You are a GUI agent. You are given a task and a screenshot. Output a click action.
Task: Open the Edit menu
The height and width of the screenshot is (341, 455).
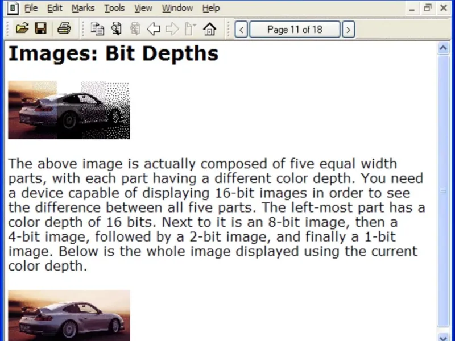tap(55, 8)
